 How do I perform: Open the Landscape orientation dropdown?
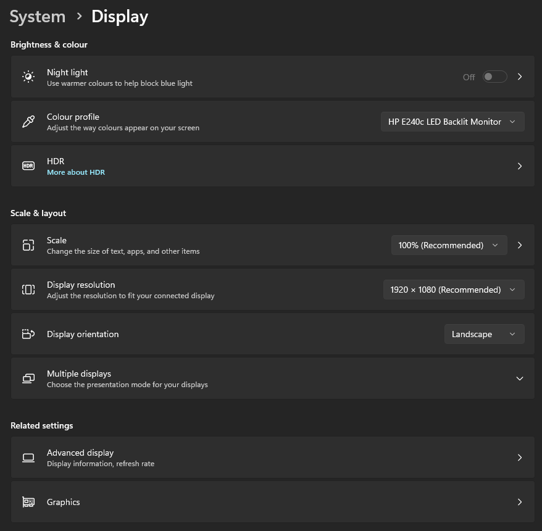[484, 334]
